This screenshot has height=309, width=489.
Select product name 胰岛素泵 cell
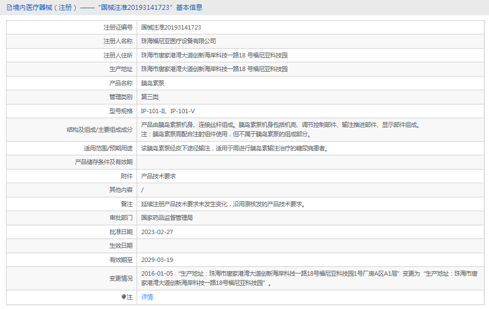coord(152,84)
